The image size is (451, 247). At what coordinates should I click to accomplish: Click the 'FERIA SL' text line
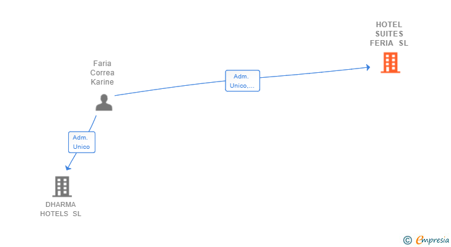(389, 43)
